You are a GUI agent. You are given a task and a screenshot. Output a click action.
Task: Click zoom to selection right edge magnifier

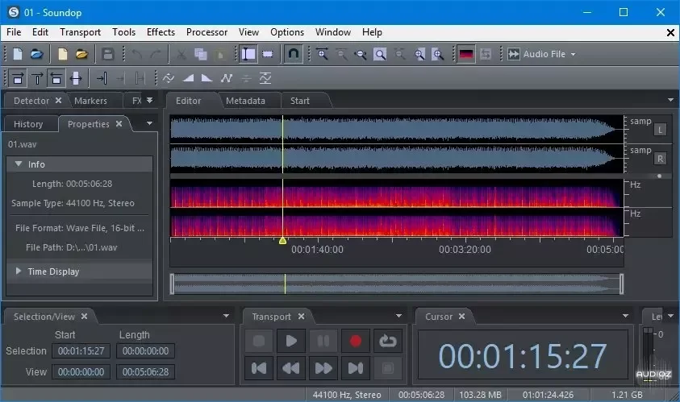click(x=439, y=54)
